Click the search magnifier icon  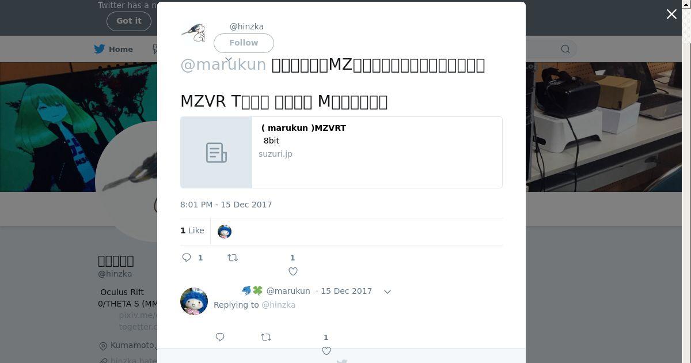(x=565, y=49)
